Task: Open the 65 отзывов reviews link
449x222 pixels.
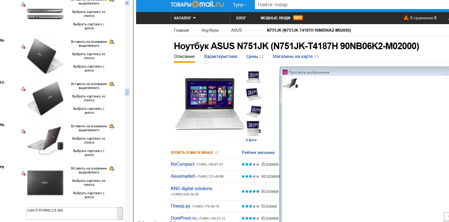Action: coord(270,218)
